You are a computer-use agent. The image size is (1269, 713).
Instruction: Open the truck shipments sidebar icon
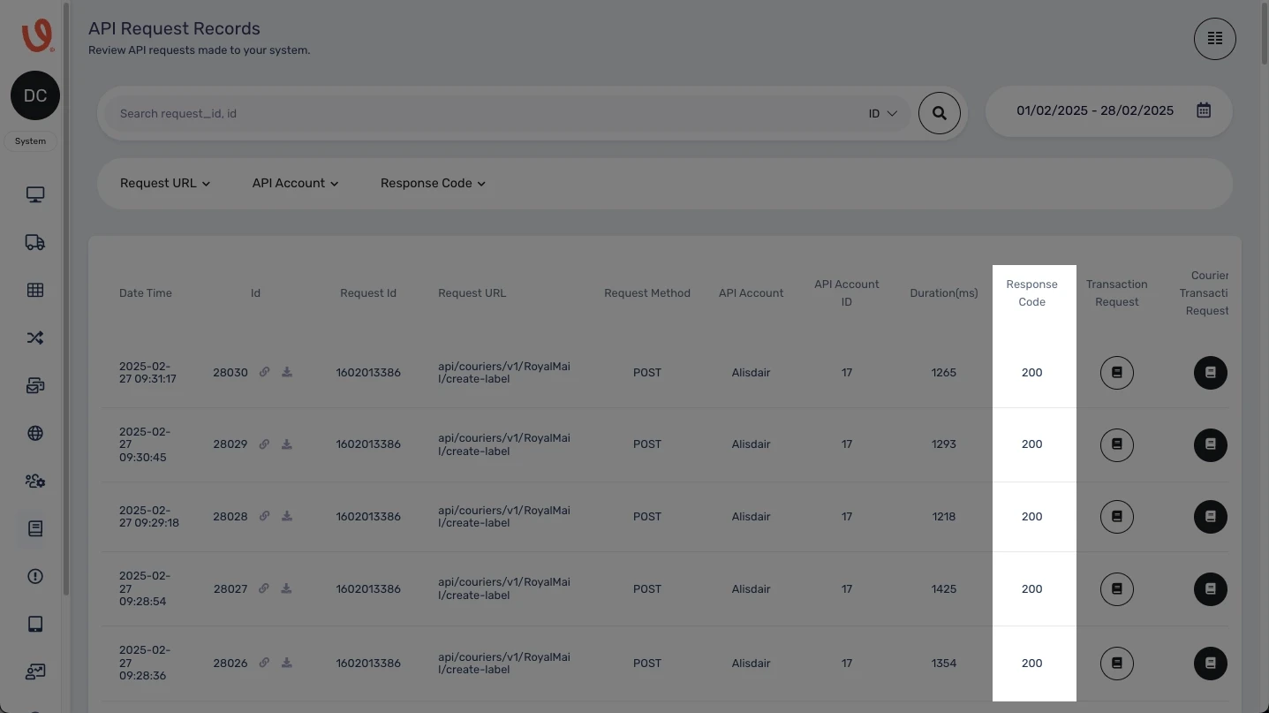[x=35, y=242]
